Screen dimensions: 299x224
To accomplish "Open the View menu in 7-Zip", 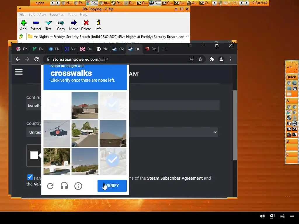I will (x=42, y=15).
